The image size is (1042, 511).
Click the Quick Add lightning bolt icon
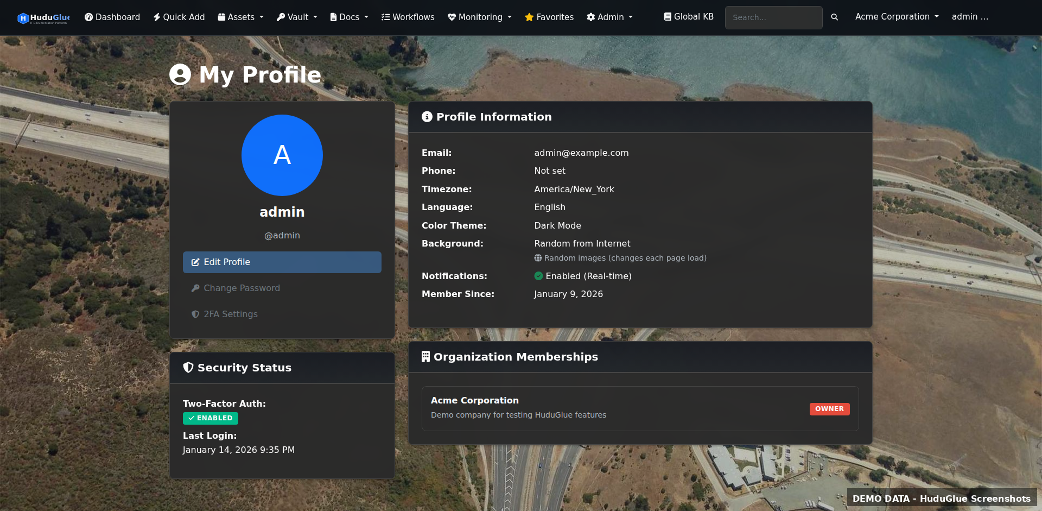[x=157, y=17]
